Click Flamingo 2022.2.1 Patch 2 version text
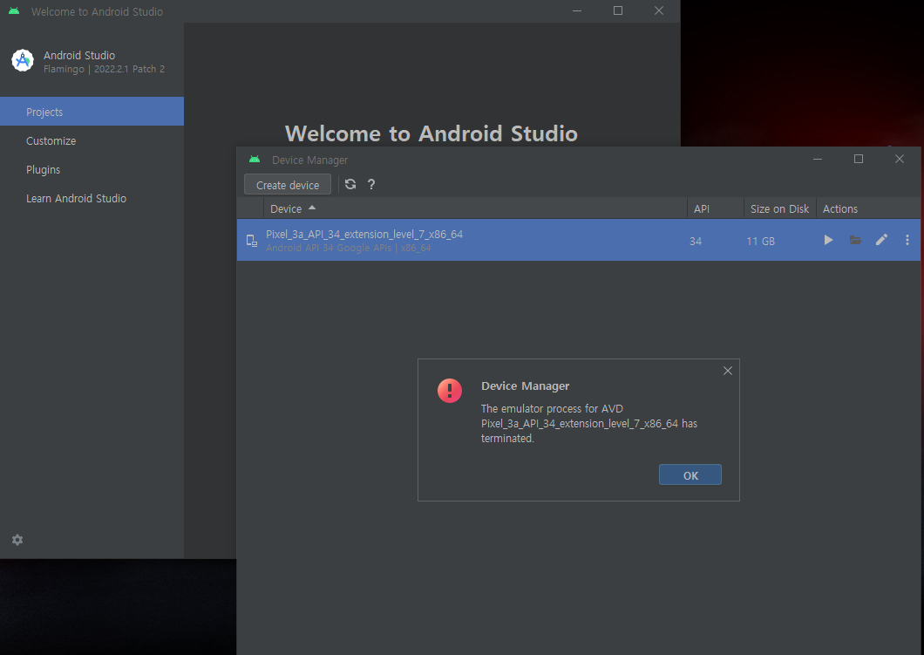Viewport: 924px width, 655px height. (x=104, y=69)
